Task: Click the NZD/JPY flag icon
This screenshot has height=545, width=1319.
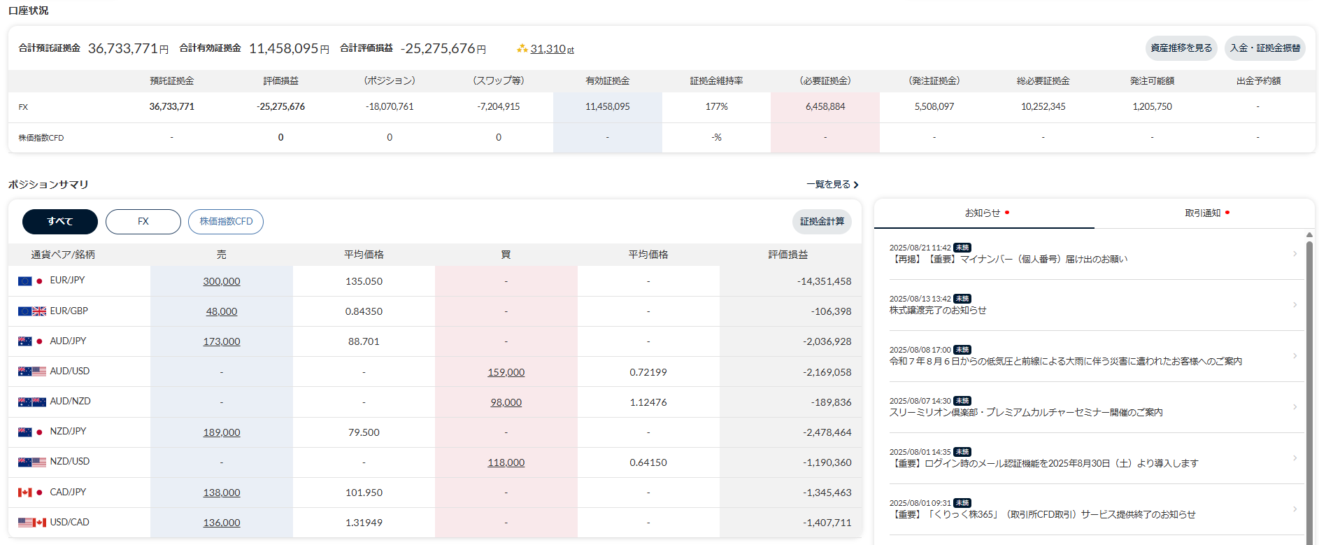Action: (31, 432)
